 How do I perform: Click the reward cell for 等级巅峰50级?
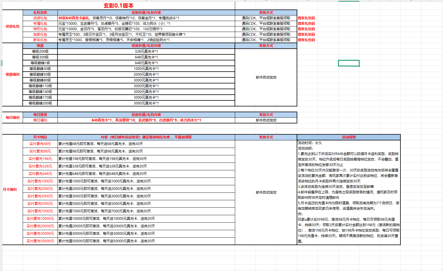(x=146, y=75)
